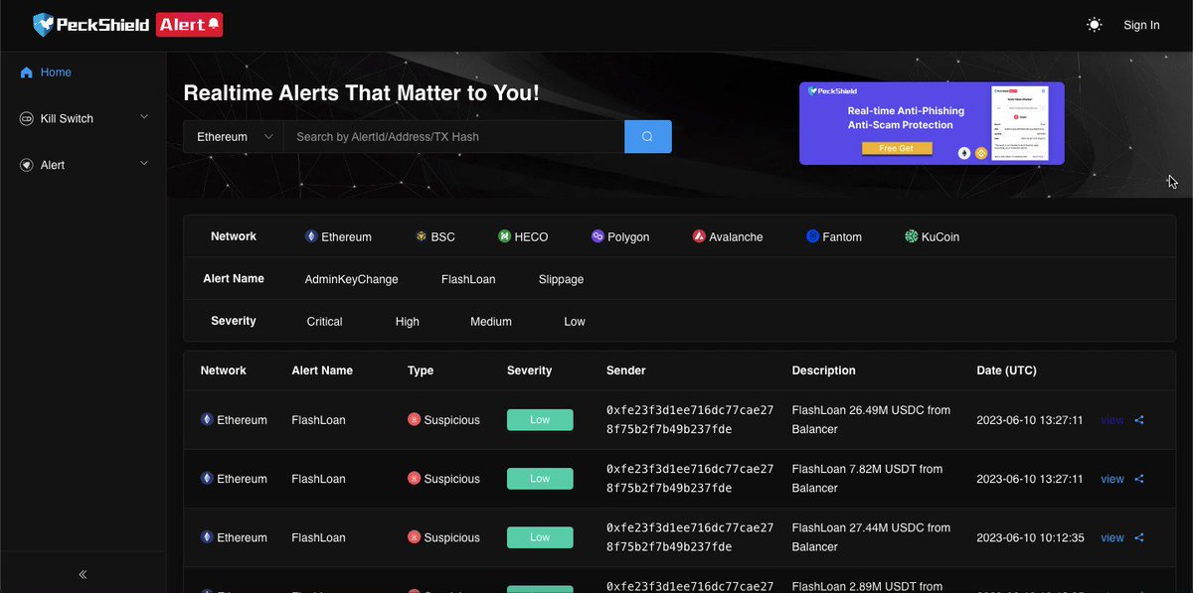This screenshot has height=593, width=1193.
Task: Click the KuCoin filter icon
Action: (x=912, y=236)
